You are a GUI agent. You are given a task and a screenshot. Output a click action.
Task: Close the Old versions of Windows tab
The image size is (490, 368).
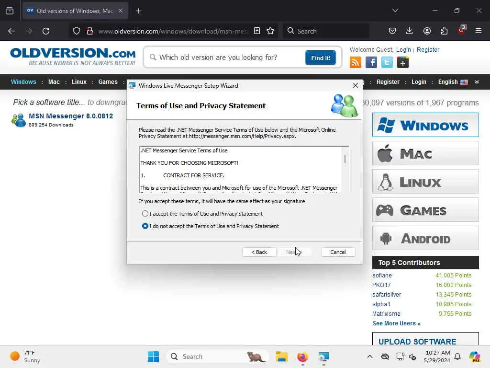[121, 11]
